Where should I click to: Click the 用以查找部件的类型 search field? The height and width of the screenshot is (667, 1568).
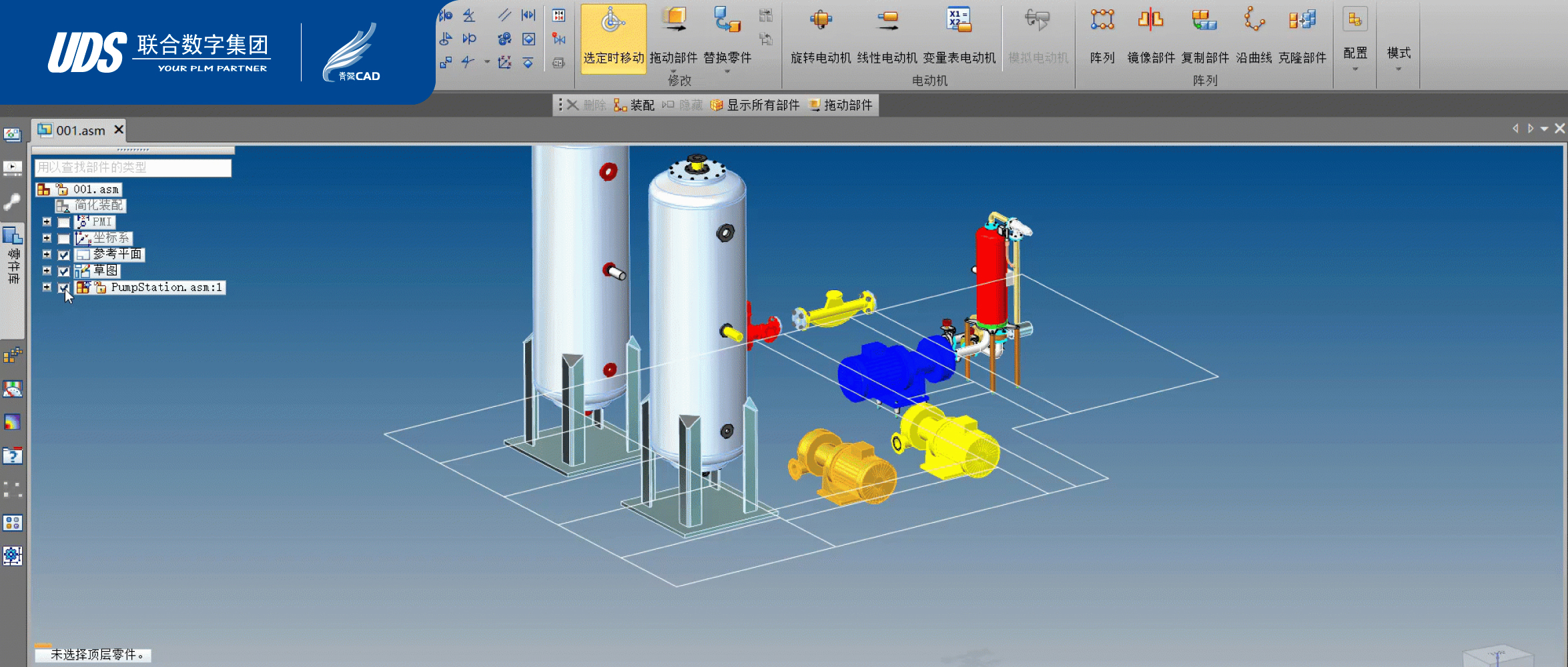[x=133, y=167]
